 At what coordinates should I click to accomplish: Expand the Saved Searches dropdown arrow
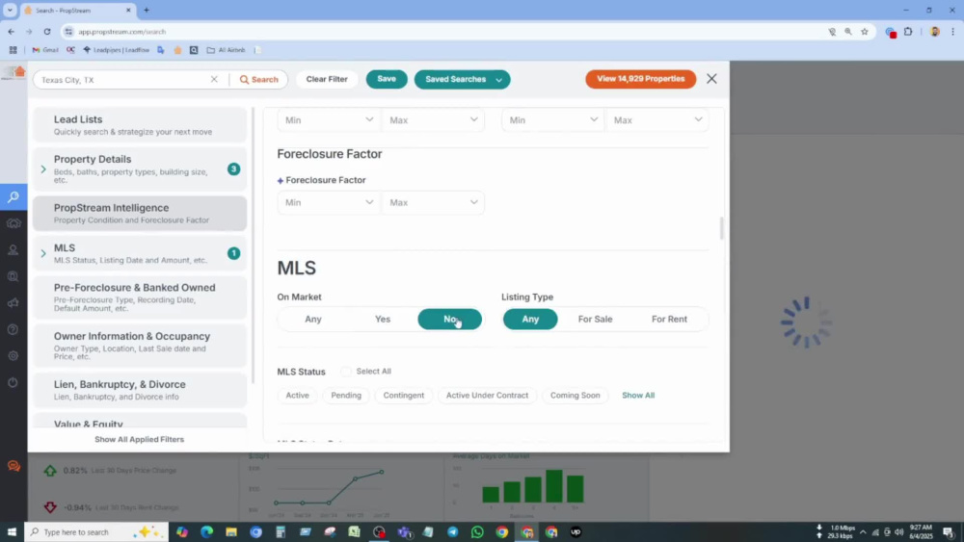point(499,80)
